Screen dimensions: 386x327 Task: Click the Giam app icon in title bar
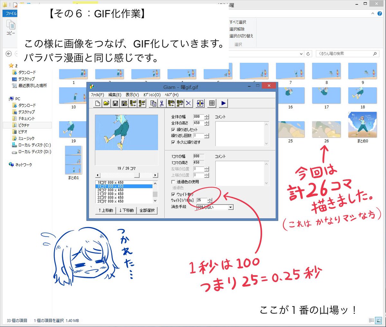[x=92, y=87]
